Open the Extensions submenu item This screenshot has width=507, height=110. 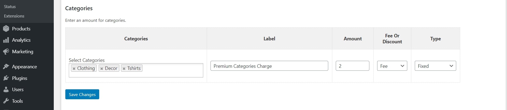tap(14, 16)
